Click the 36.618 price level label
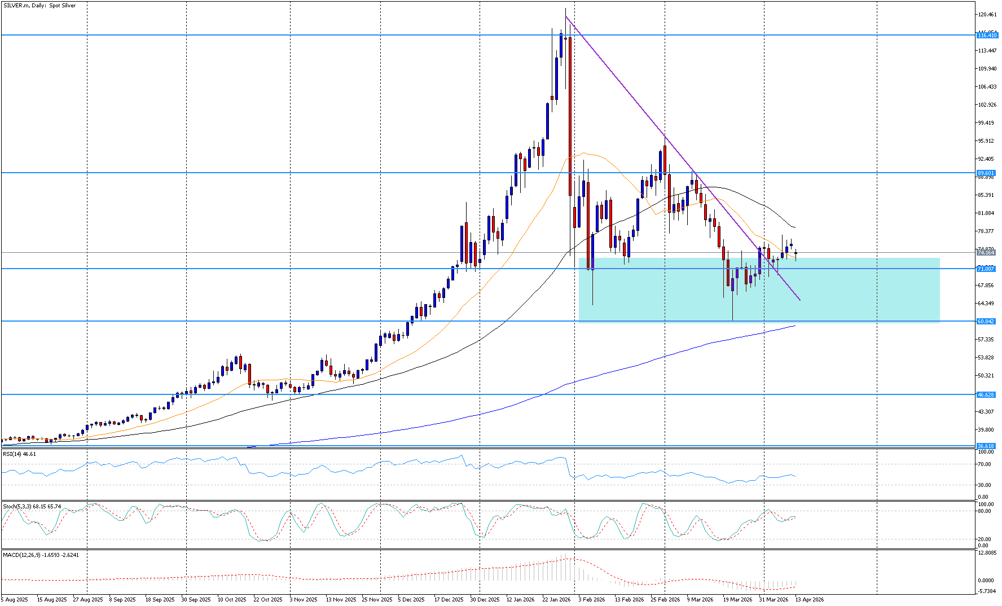This screenshot has height=606, width=1002. click(986, 446)
